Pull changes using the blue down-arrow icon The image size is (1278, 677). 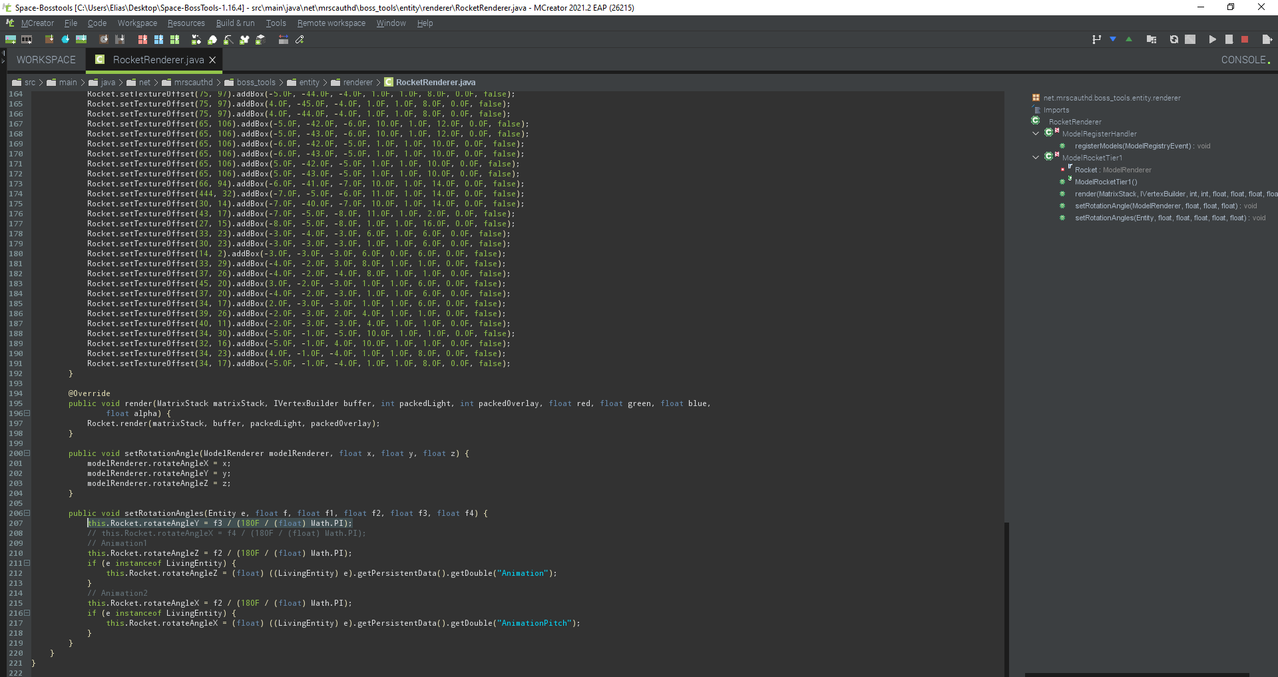[1113, 39]
